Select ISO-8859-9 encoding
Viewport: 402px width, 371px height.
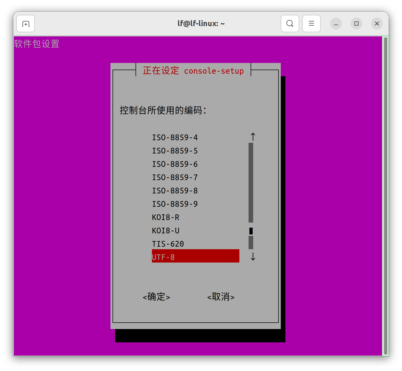click(x=196, y=204)
